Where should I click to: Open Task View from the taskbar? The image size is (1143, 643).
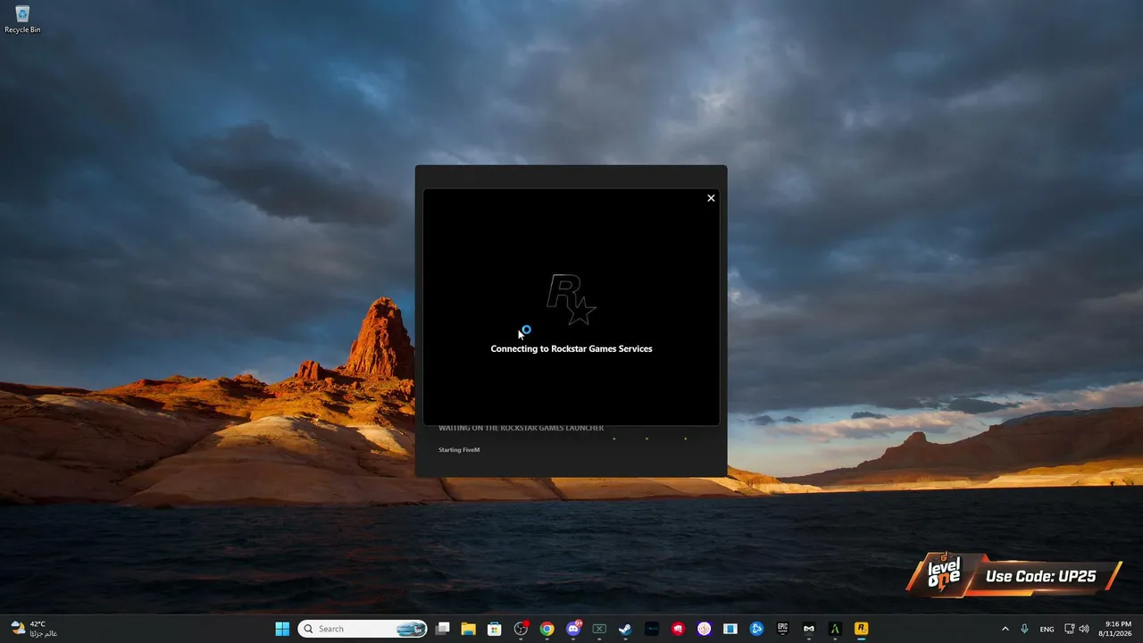tap(442, 629)
